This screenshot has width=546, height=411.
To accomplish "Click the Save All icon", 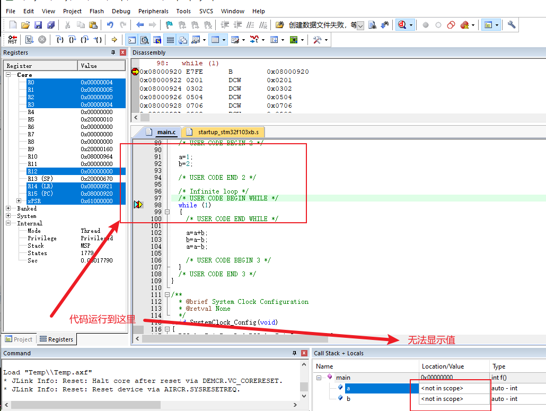I will click(x=51, y=25).
